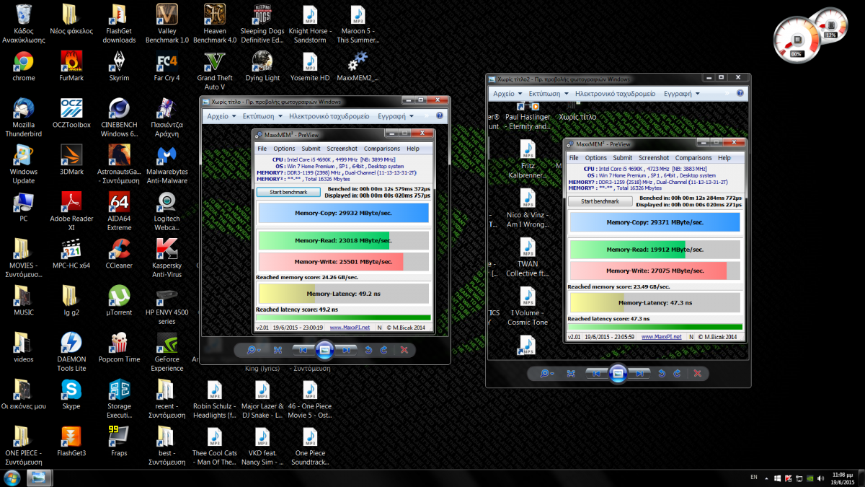This screenshot has height=487, width=865.
Task: Open 3DMark desktop shortcut
Action: point(71,159)
